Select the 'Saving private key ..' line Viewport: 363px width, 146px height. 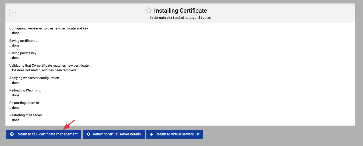click(x=24, y=53)
